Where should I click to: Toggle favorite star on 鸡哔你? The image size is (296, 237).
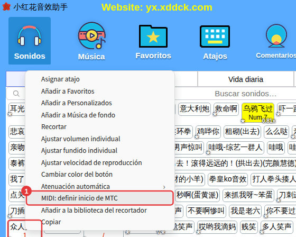point(197,137)
